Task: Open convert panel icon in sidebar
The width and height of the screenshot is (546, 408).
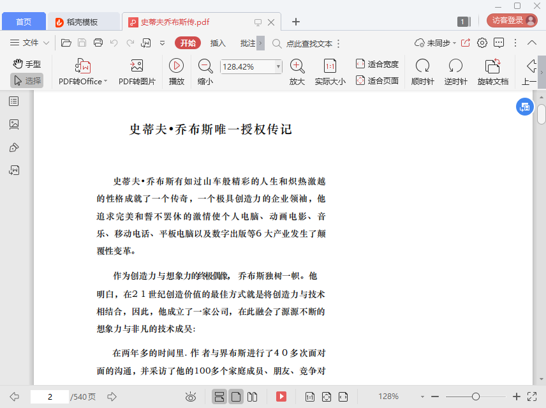Action: coord(14,170)
